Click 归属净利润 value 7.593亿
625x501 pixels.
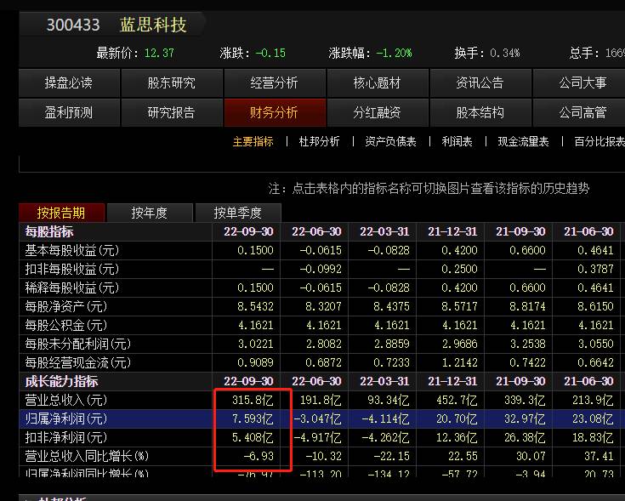point(253,418)
